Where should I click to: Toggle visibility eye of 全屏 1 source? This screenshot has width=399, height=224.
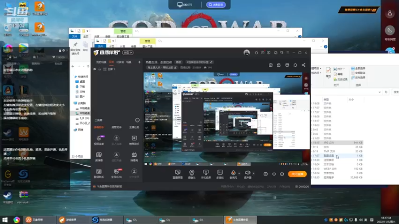point(95,69)
